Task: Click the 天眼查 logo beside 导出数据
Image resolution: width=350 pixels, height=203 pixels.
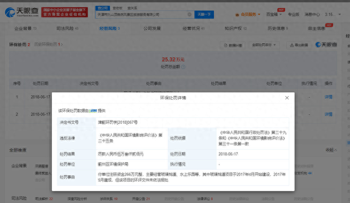Action: pyautogui.click(x=326, y=45)
